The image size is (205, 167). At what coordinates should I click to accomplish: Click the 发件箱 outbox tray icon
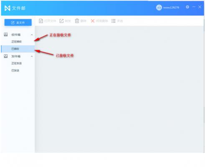point(6,56)
